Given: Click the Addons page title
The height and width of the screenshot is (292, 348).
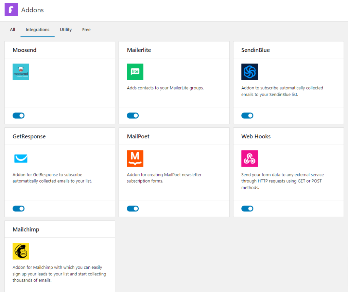Looking at the screenshot, I should (x=32, y=10).
